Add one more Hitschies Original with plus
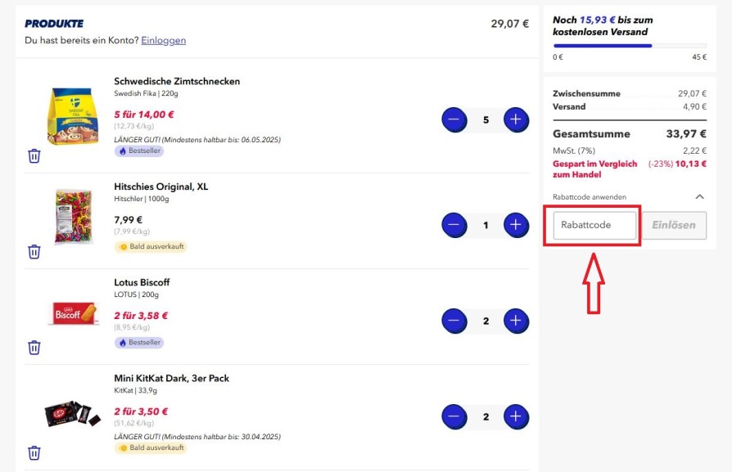This screenshot has width=732, height=472. tap(516, 225)
